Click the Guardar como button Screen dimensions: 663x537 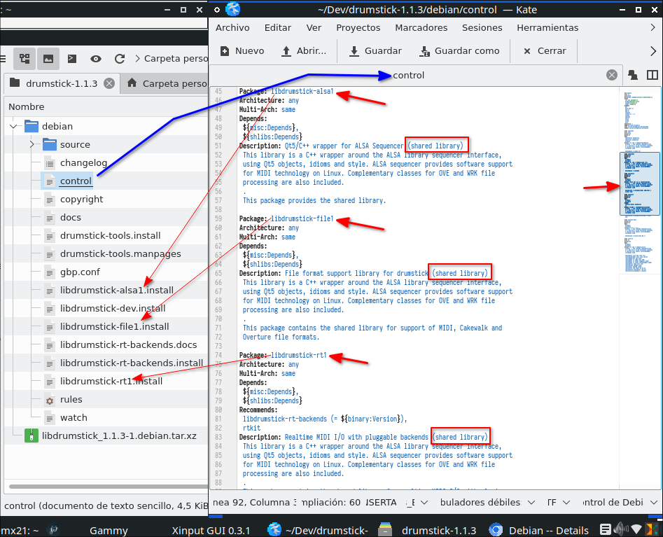tap(459, 51)
